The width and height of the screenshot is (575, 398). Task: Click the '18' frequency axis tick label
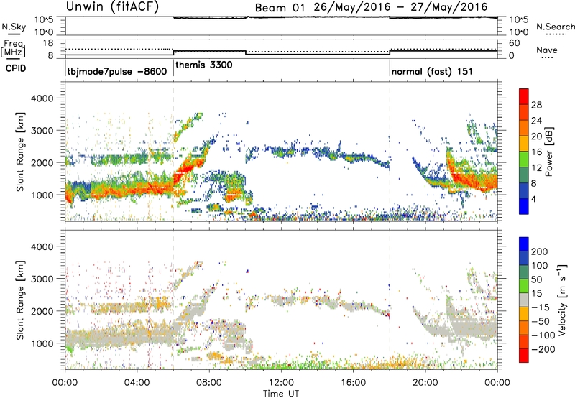(48, 43)
